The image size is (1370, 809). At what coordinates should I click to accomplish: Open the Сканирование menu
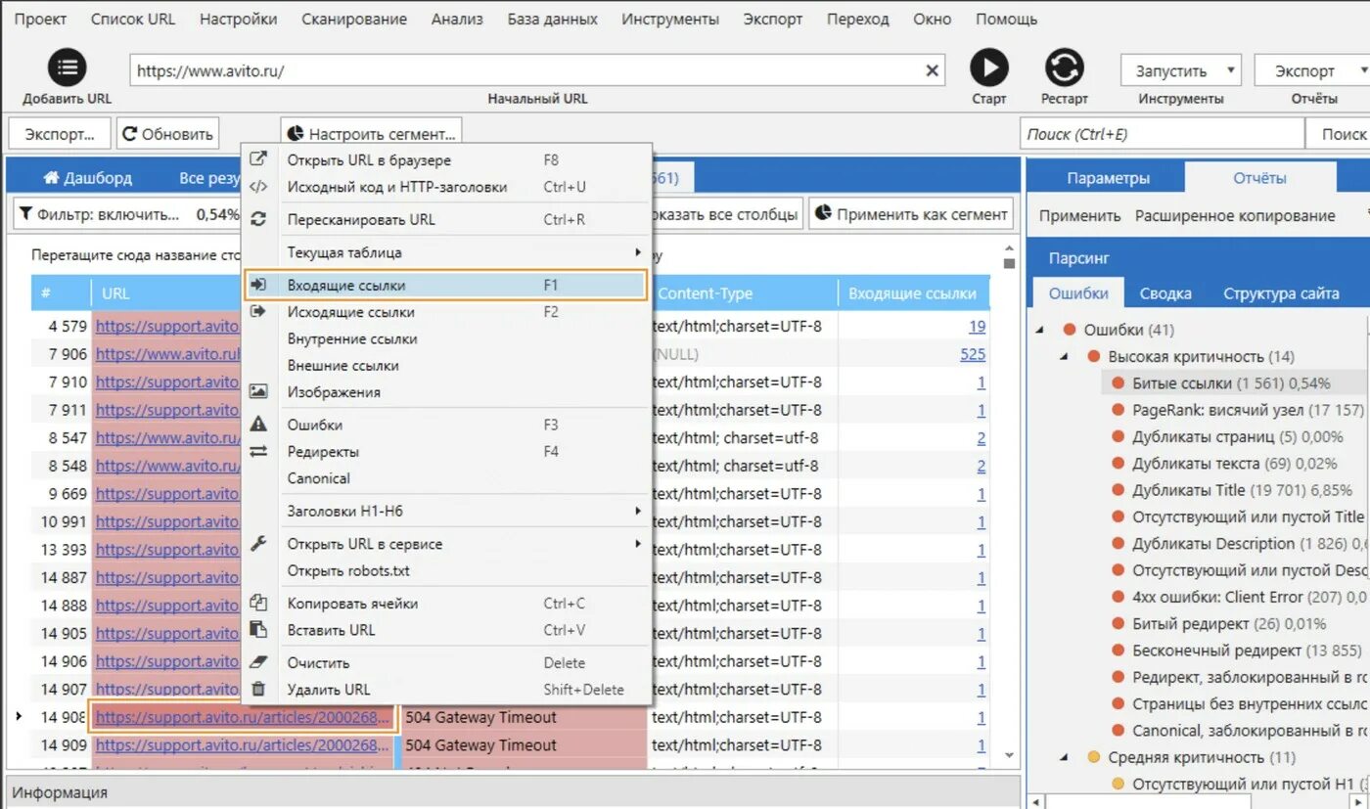354,19
